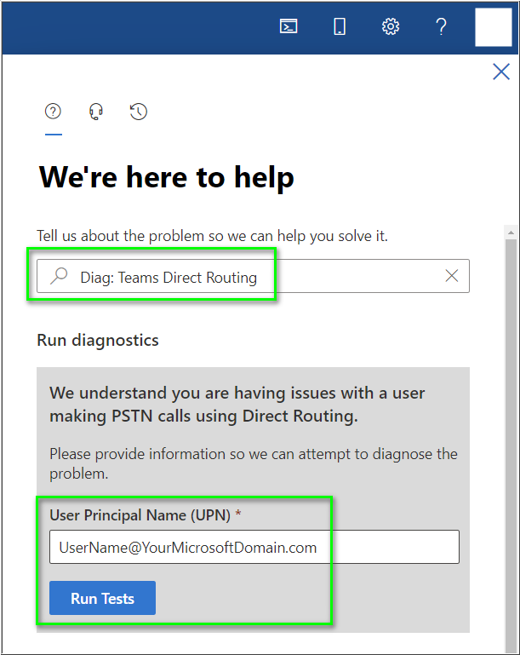
Task: Open the mobile app install icon
Action: point(340,26)
